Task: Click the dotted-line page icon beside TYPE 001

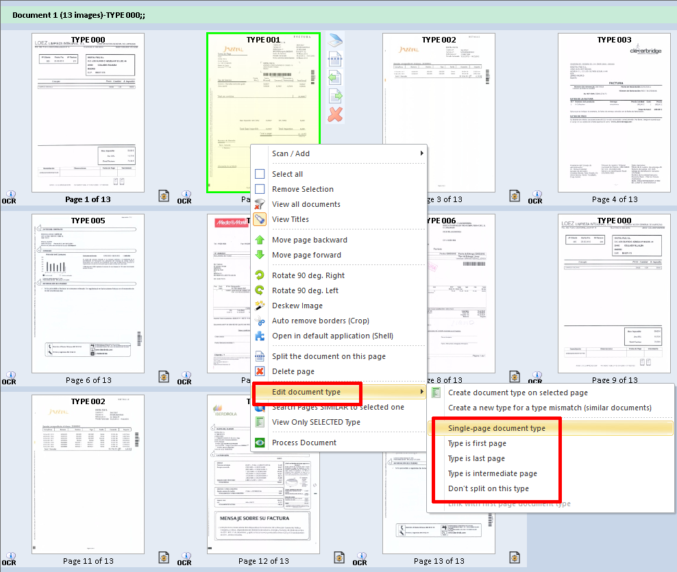Action: 334,60
